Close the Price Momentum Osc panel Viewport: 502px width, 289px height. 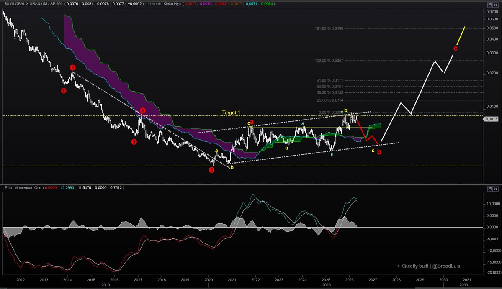tap(496, 189)
